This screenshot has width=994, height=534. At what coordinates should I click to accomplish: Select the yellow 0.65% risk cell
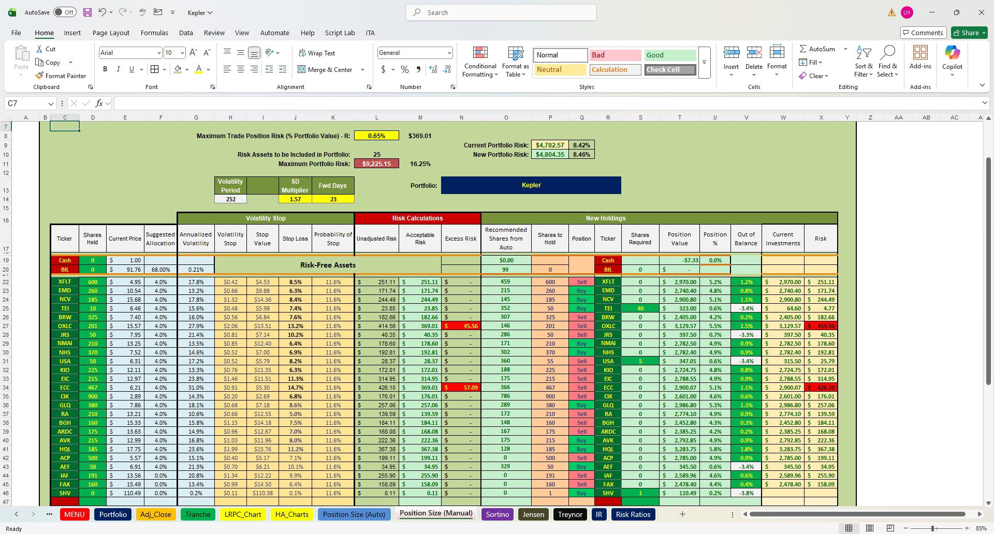376,136
